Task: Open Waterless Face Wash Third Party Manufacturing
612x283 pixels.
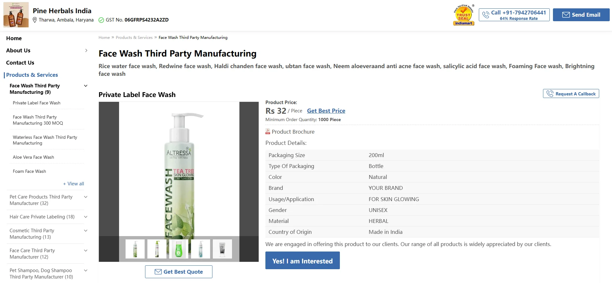Action: pos(45,140)
